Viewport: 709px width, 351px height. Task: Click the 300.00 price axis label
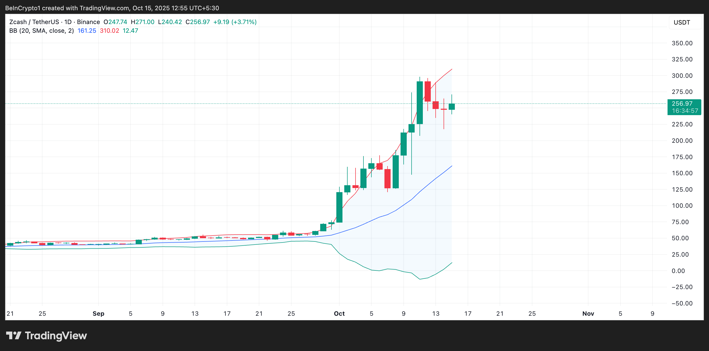[x=682, y=76]
